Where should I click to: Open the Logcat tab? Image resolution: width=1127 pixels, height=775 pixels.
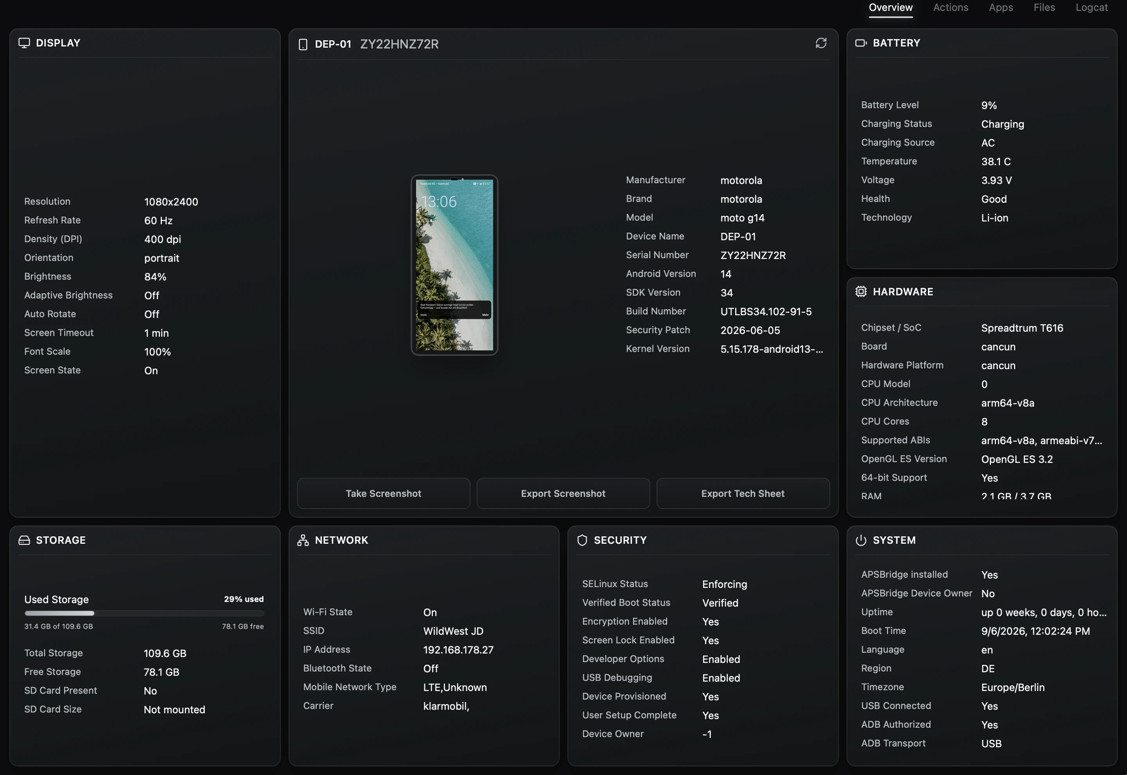[x=1091, y=7]
